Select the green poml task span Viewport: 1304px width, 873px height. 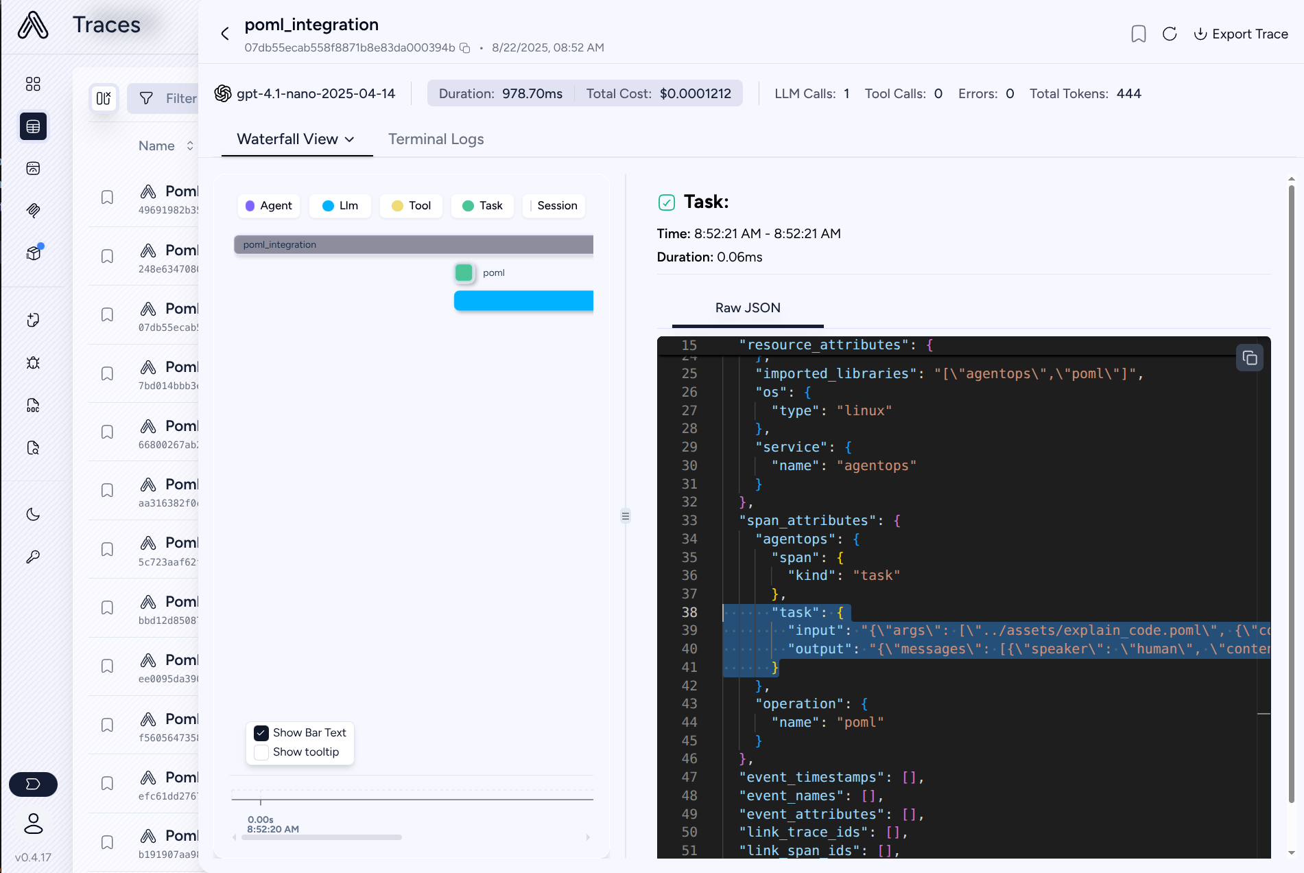click(x=464, y=272)
